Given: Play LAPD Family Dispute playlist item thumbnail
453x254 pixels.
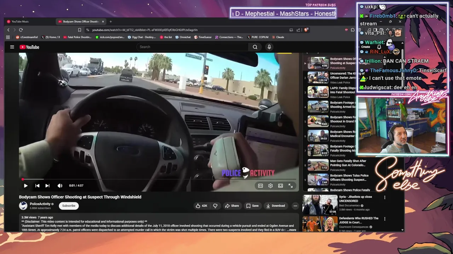Looking at the screenshot, I should tap(318, 92).
